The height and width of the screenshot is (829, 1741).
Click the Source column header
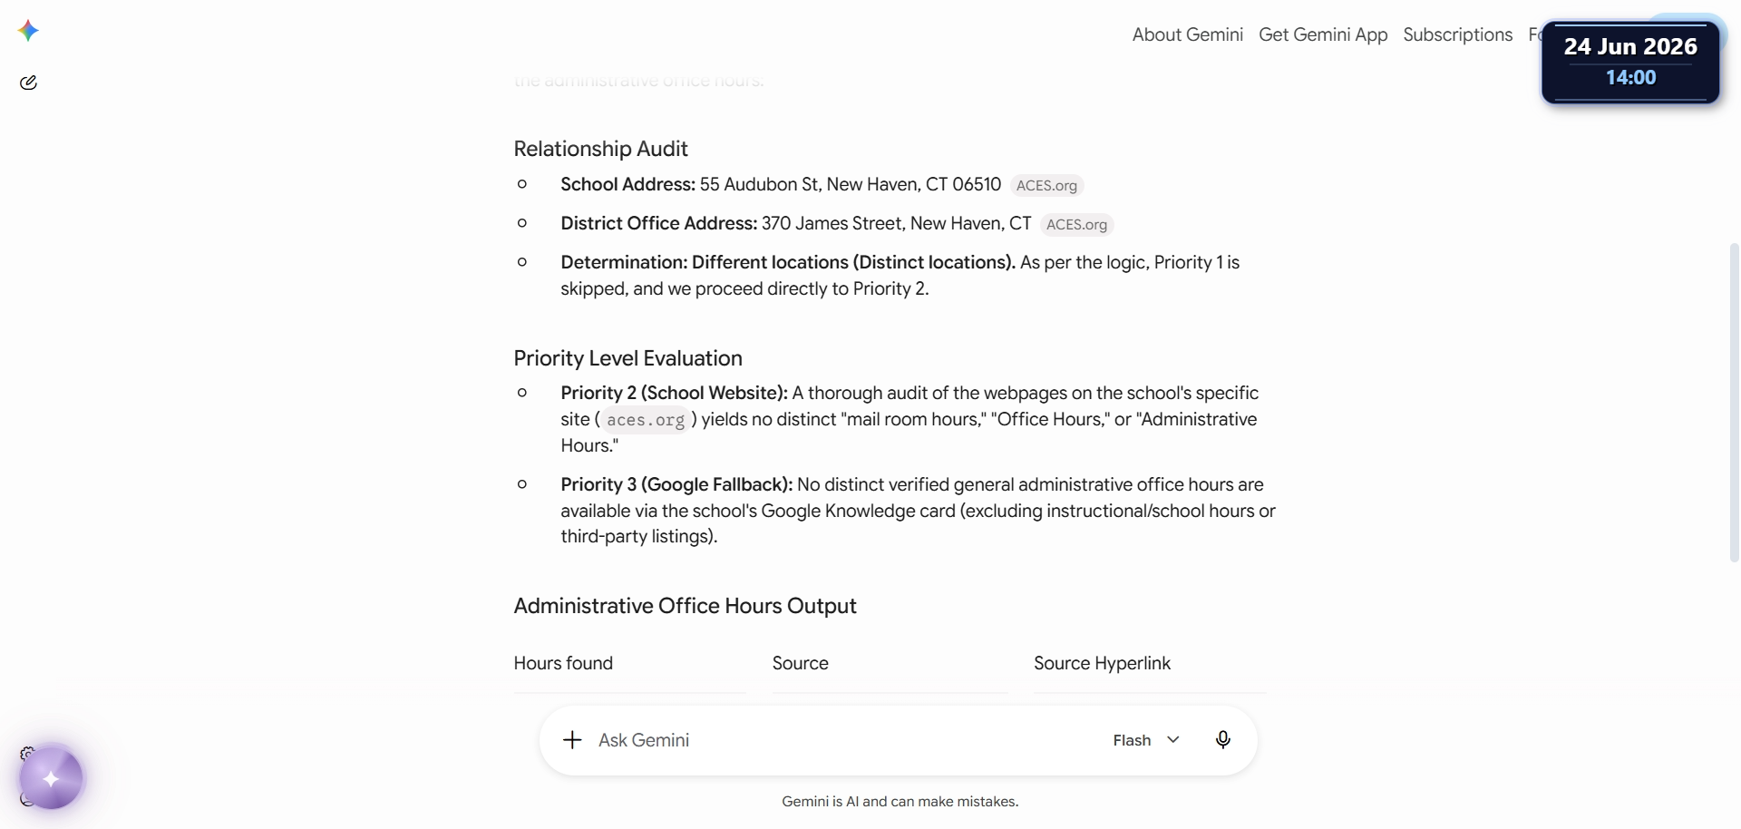(x=800, y=663)
